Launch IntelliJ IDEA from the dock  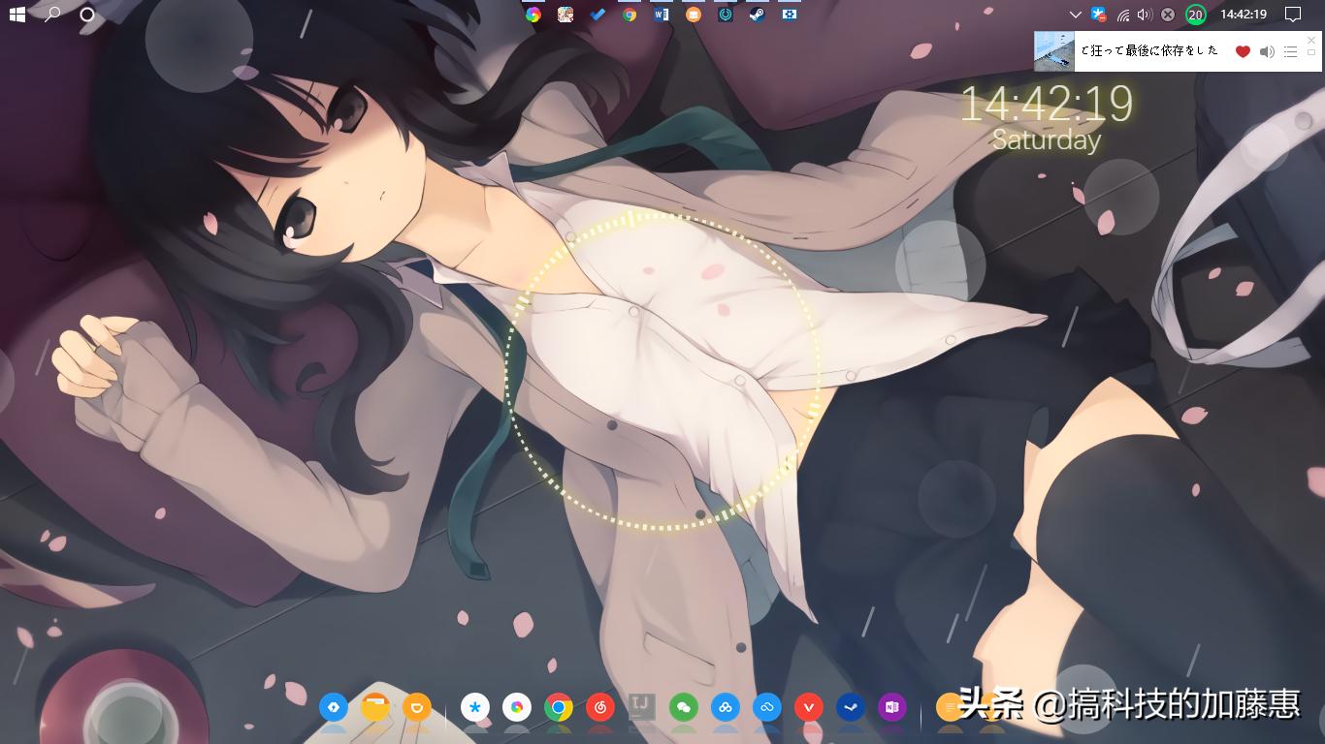coord(642,707)
